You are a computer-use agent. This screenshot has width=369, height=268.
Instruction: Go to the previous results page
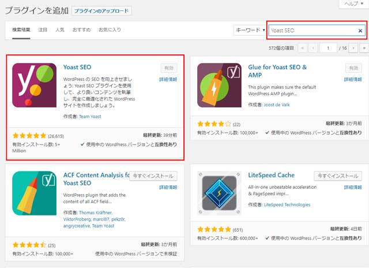click(313, 48)
